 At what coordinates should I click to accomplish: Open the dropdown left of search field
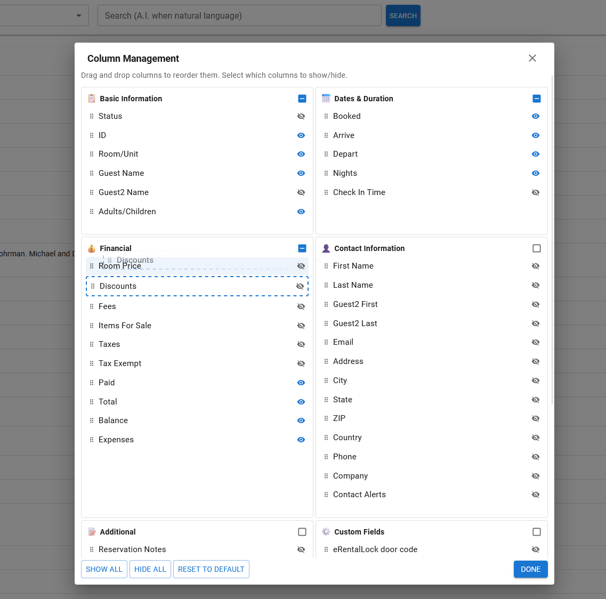tap(79, 15)
